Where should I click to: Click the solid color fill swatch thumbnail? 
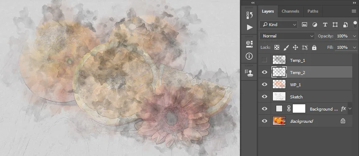click(279, 108)
